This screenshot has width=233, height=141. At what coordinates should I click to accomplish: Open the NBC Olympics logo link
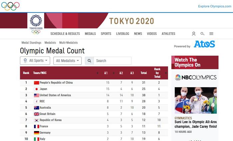click(196, 77)
